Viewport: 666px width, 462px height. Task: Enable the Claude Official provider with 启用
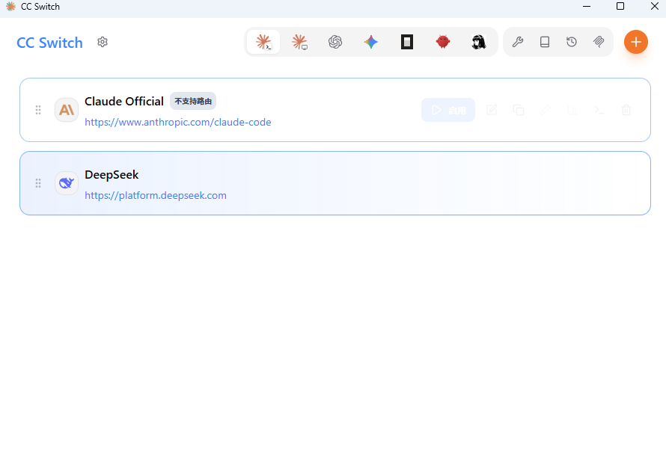[x=448, y=111]
